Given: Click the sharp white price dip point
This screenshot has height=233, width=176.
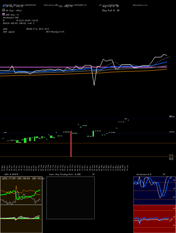Looking at the screenshot, I should point(94,85).
